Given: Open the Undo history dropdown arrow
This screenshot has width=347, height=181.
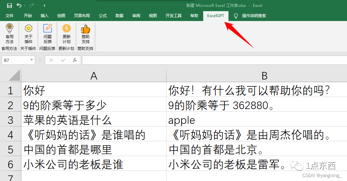Looking at the screenshot, I should 25,6.
